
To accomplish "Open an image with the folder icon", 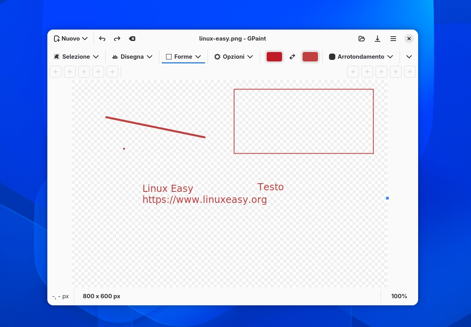I will [x=362, y=39].
